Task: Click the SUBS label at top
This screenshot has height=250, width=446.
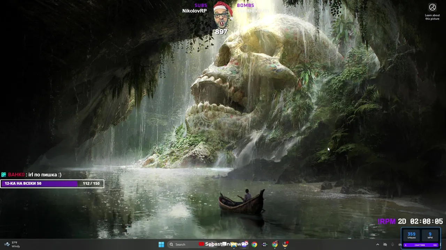Action: (201, 5)
